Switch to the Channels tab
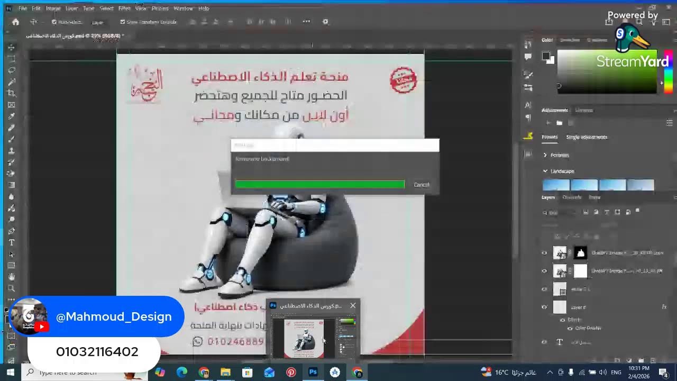 pos(572,197)
